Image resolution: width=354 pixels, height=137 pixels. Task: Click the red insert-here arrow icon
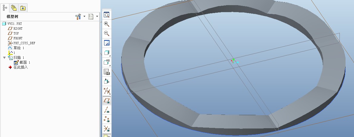click(x=10, y=67)
